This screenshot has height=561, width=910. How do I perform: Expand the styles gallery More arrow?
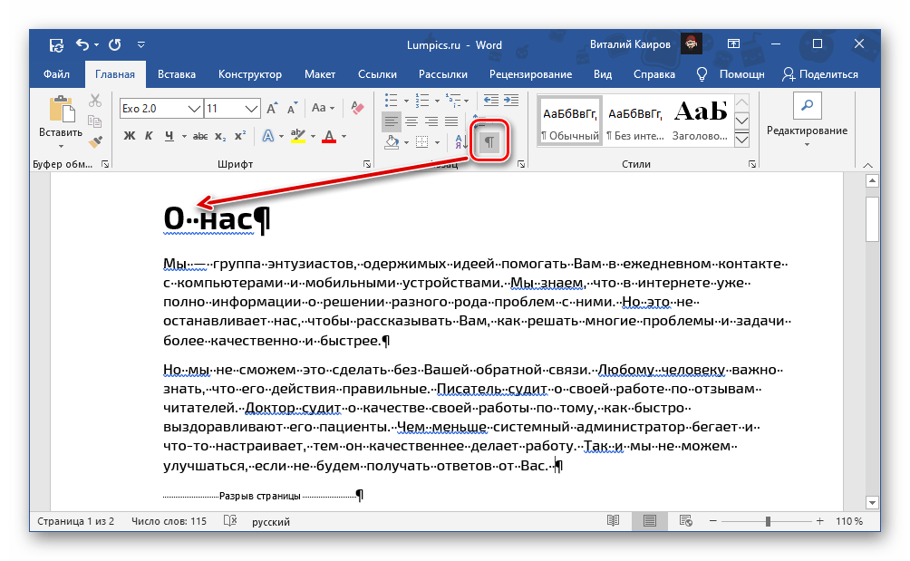pyautogui.click(x=741, y=140)
